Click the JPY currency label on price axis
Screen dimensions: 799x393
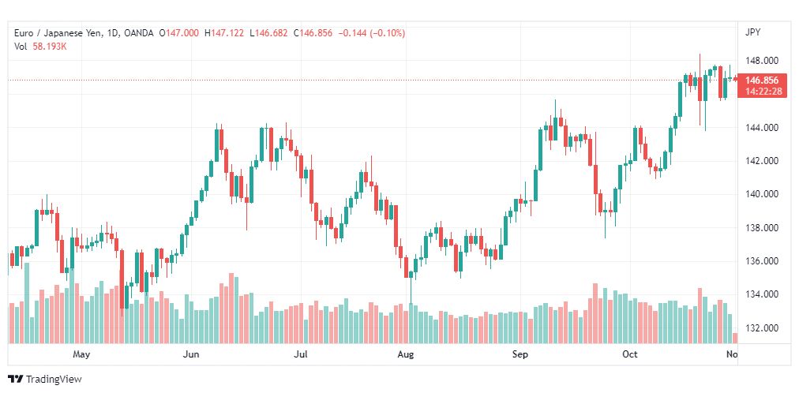(752, 32)
